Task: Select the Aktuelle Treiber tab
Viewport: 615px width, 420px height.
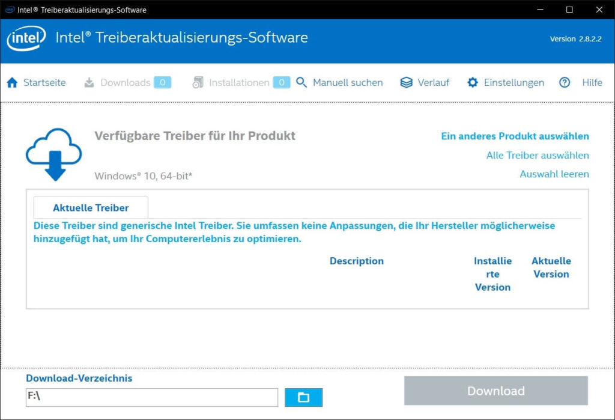Action: (91, 208)
